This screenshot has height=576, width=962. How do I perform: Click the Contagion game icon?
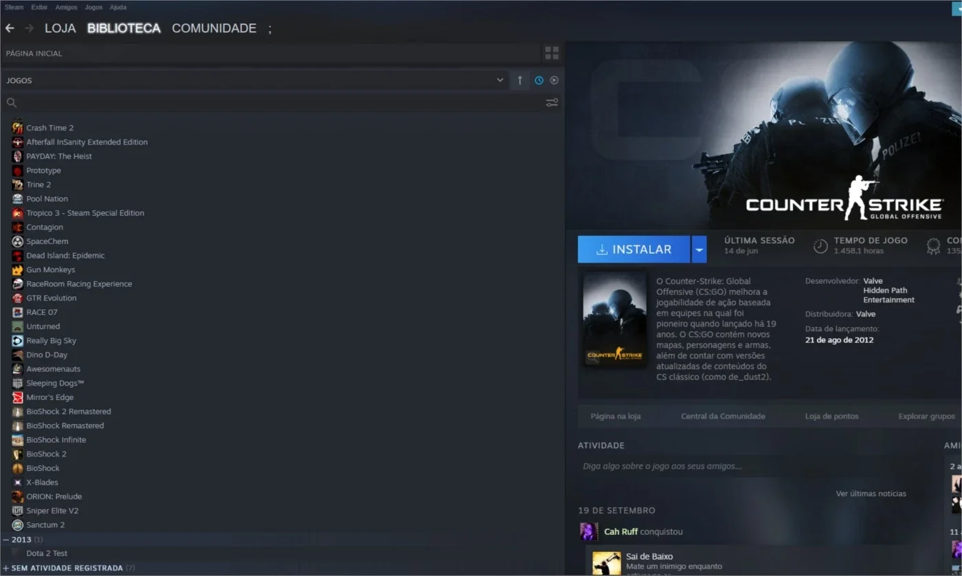(18, 227)
